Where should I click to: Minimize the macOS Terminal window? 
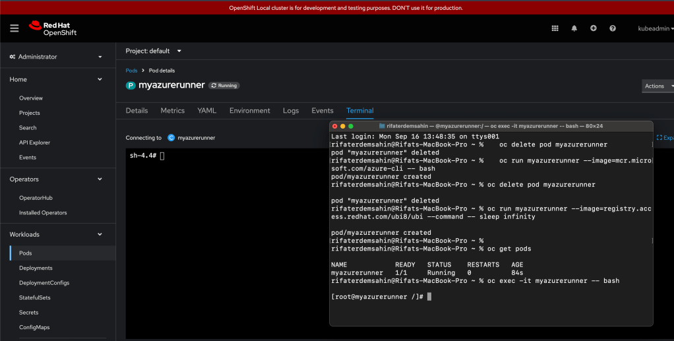[342, 126]
